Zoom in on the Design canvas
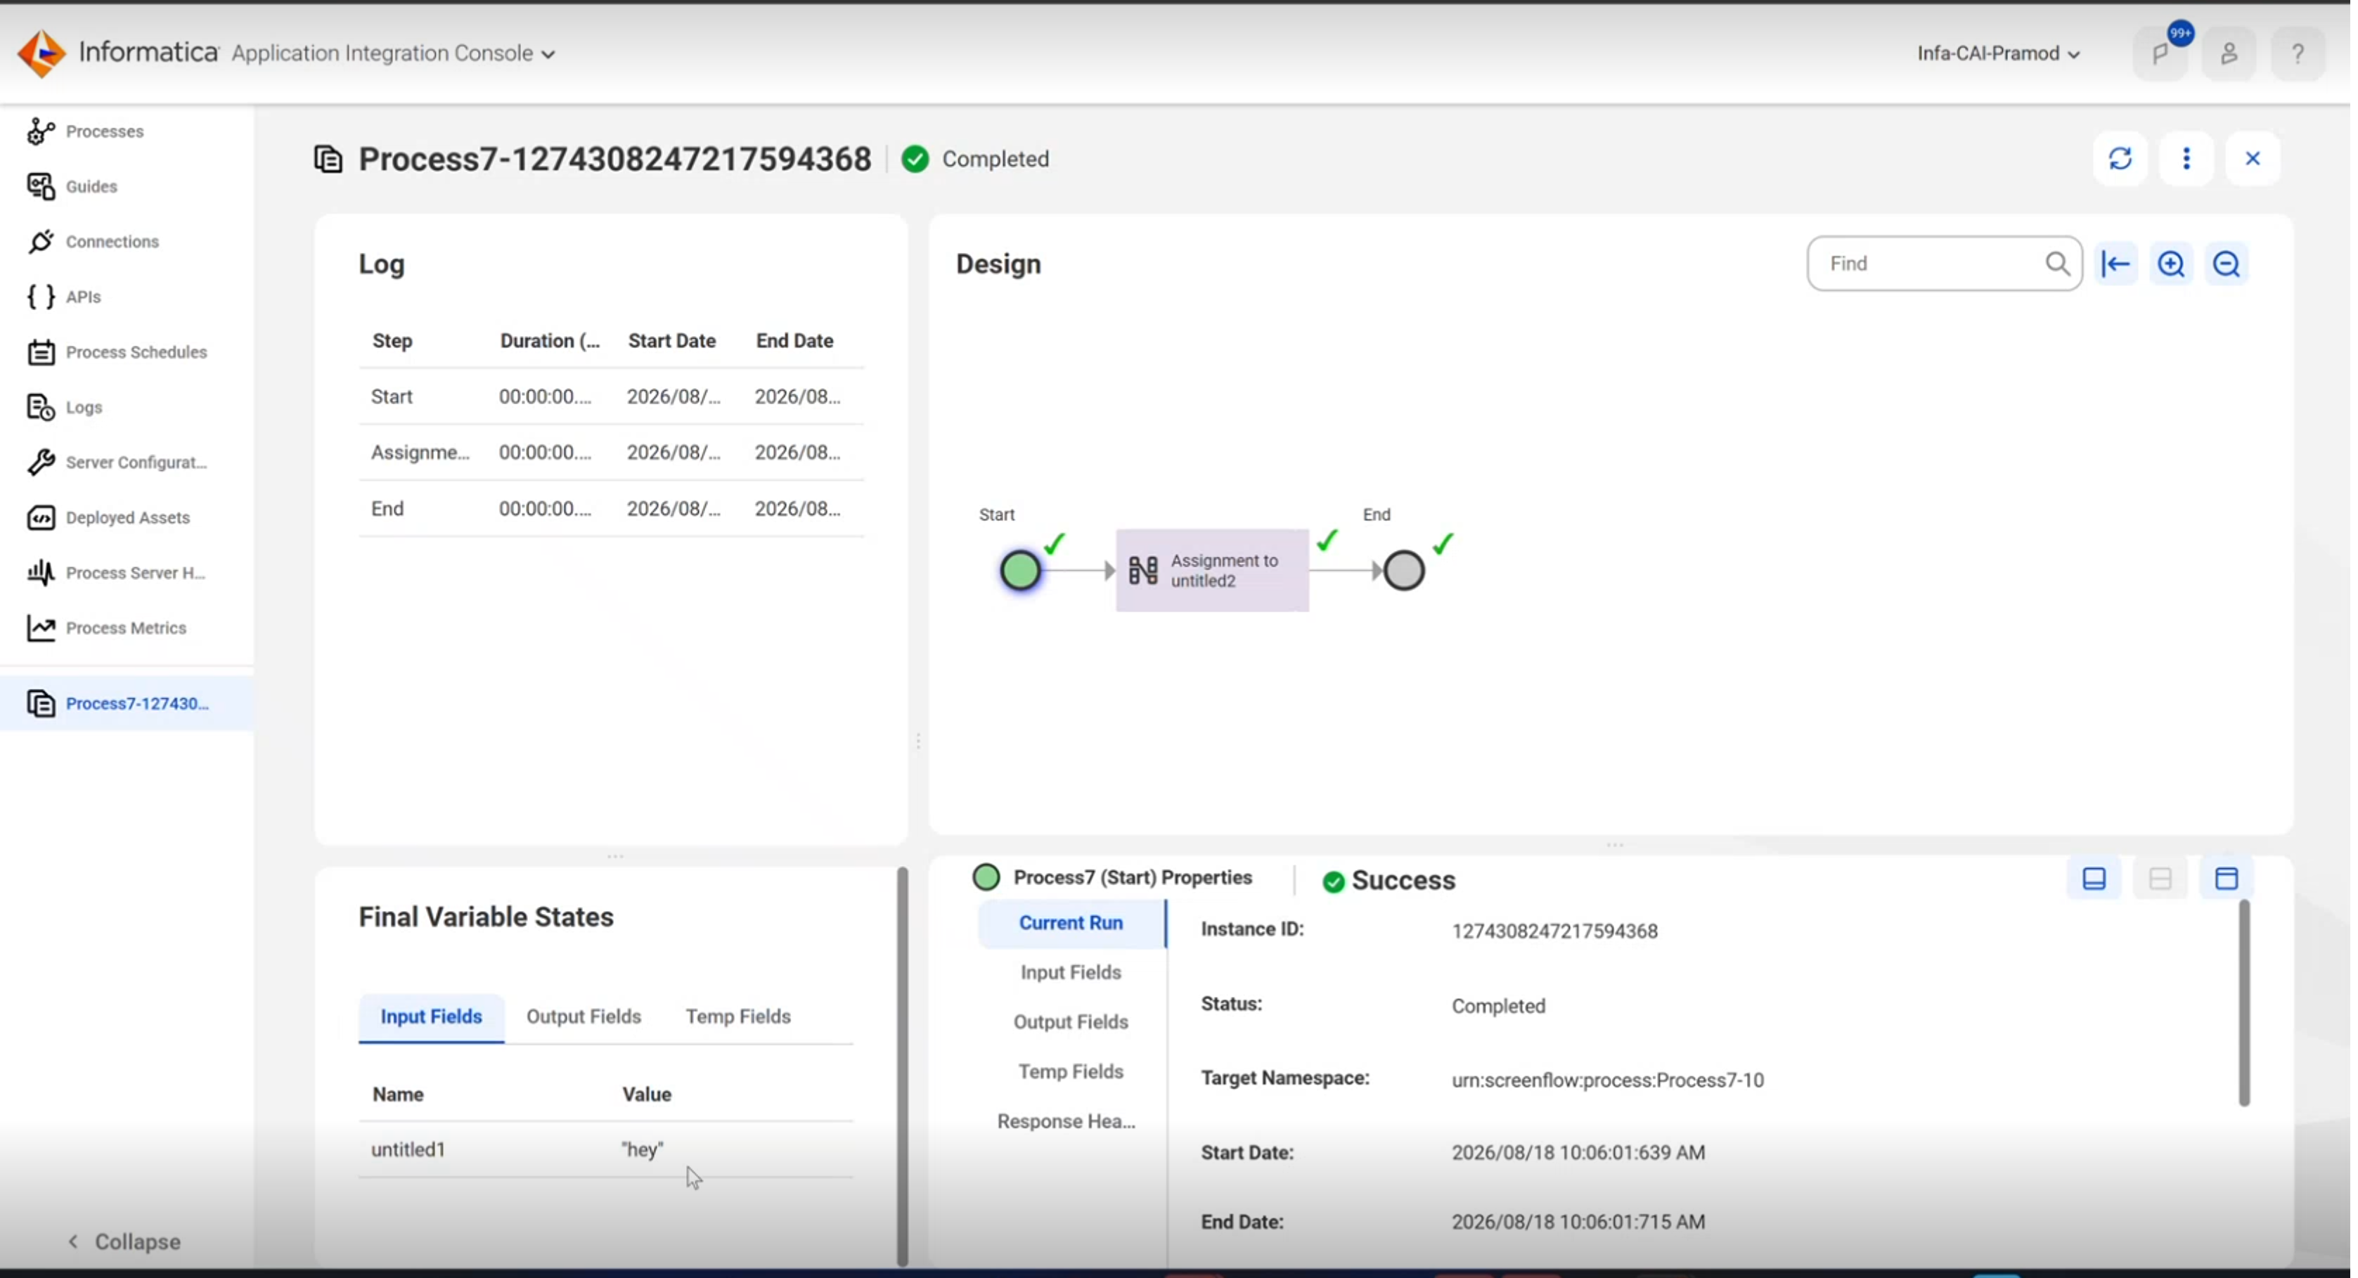The width and height of the screenshot is (2358, 1278). pos(2171,264)
